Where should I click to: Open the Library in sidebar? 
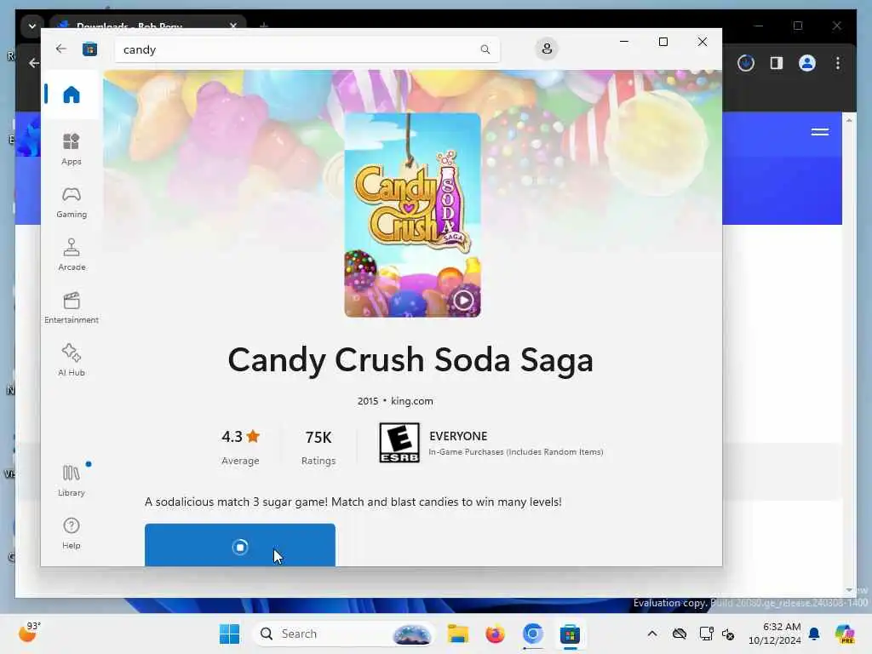(72, 480)
